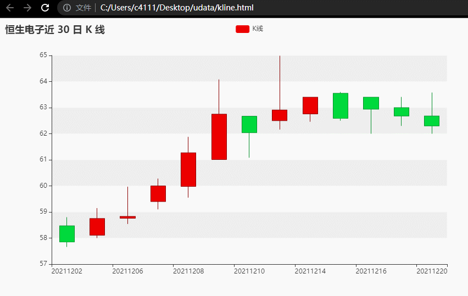Screen dimensions: 468x296
Task: Select the red candlestick with body at 60
Action: click(x=158, y=194)
